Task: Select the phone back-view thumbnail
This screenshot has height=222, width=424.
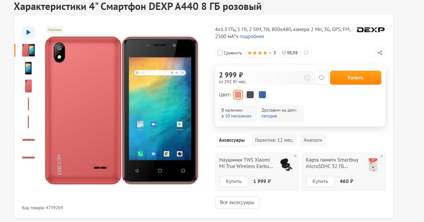Action: point(28,86)
